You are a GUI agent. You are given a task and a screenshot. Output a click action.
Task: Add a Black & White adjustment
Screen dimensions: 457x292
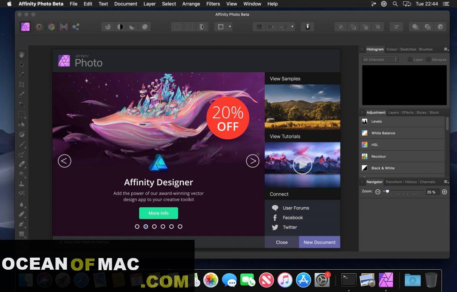[x=402, y=168]
